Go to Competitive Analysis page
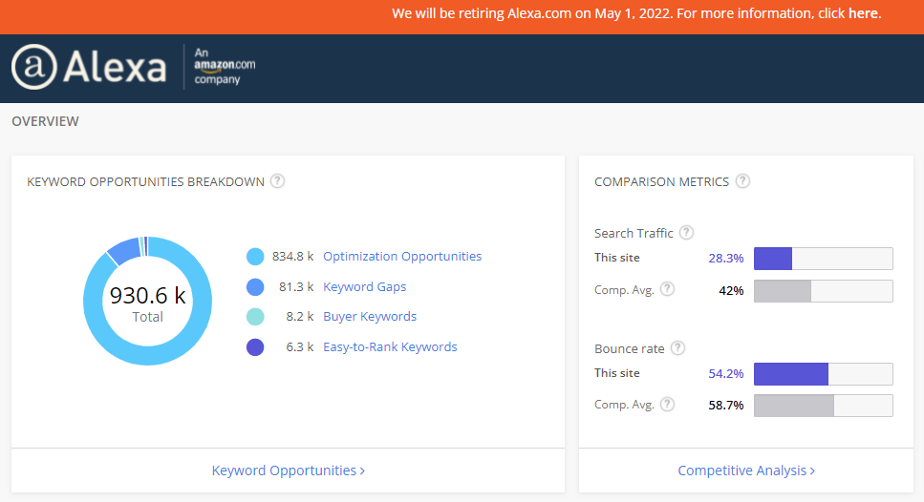The height and width of the screenshot is (502, 924). [x=746, y=471]
